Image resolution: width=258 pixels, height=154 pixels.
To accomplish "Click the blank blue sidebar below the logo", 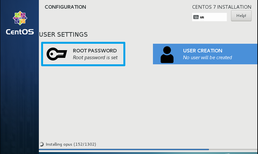I will pyautogui.click(x=19, y=96).
